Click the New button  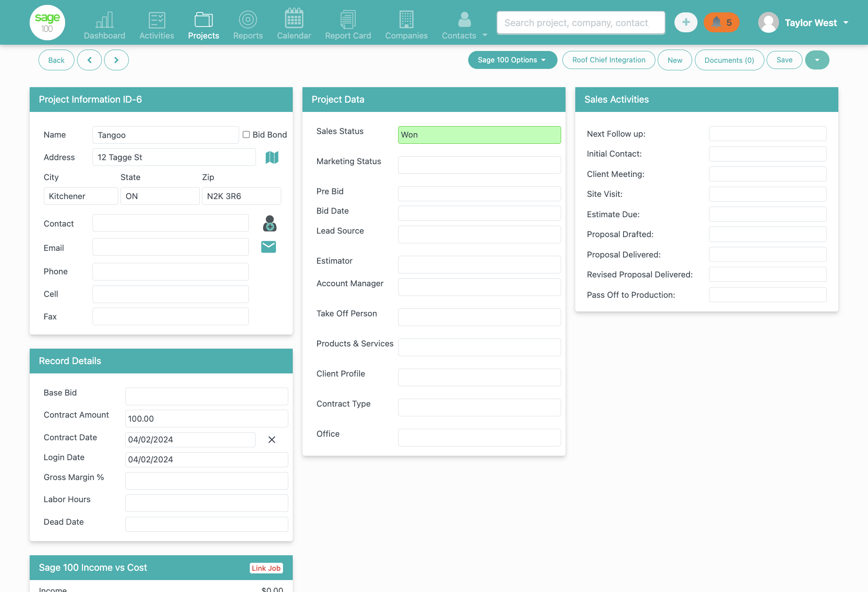pyautogui.click(x=675, y=60)
